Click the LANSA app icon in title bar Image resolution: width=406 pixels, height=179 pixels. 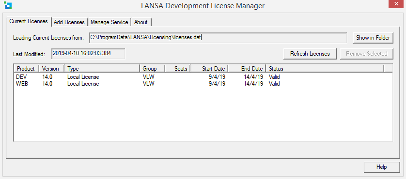(8, 5)
